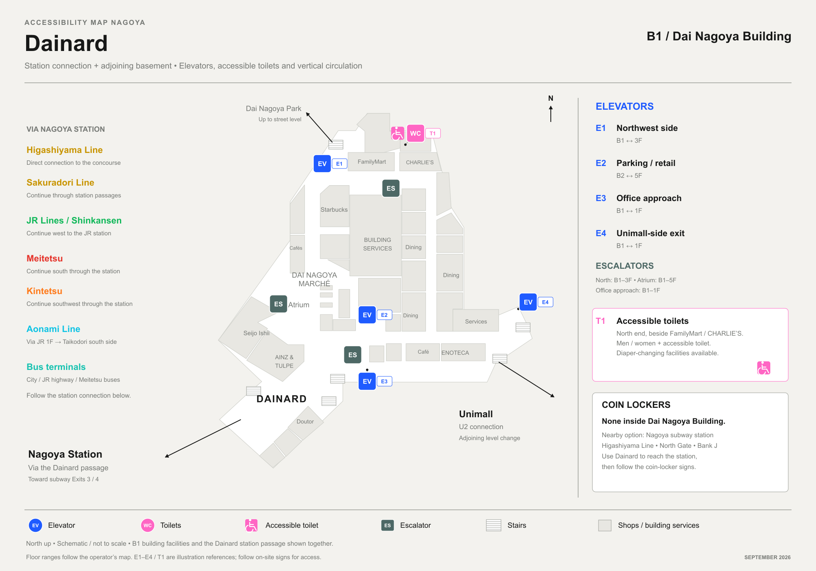Click the EV icon beside the E3 tag
This screenshot has width=816, height=571.
pos(367,381)
